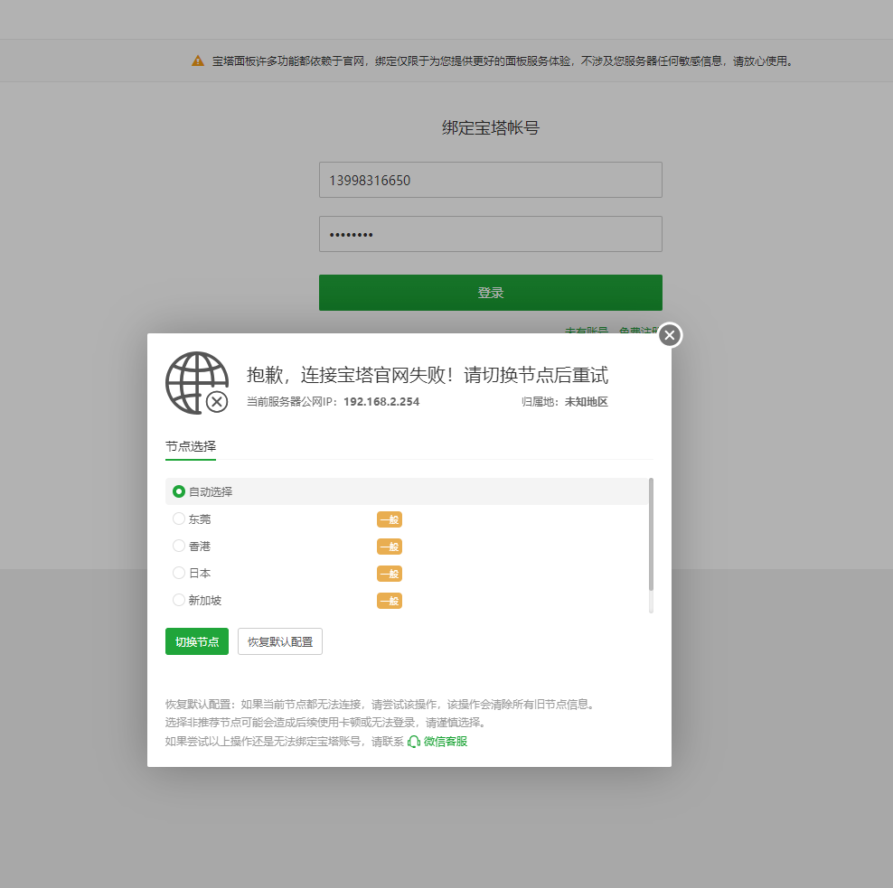
Task: Click the 未知地区 location text
Action: pyautogui.click(x=587, y=402)
